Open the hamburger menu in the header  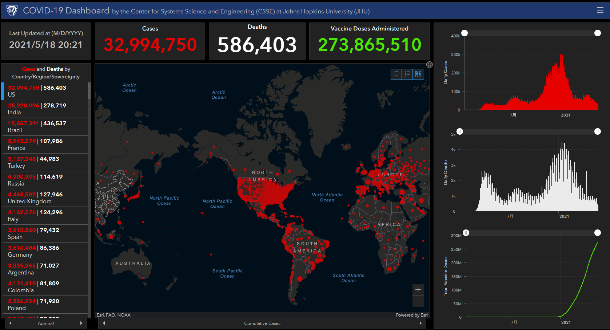point(600,11)
